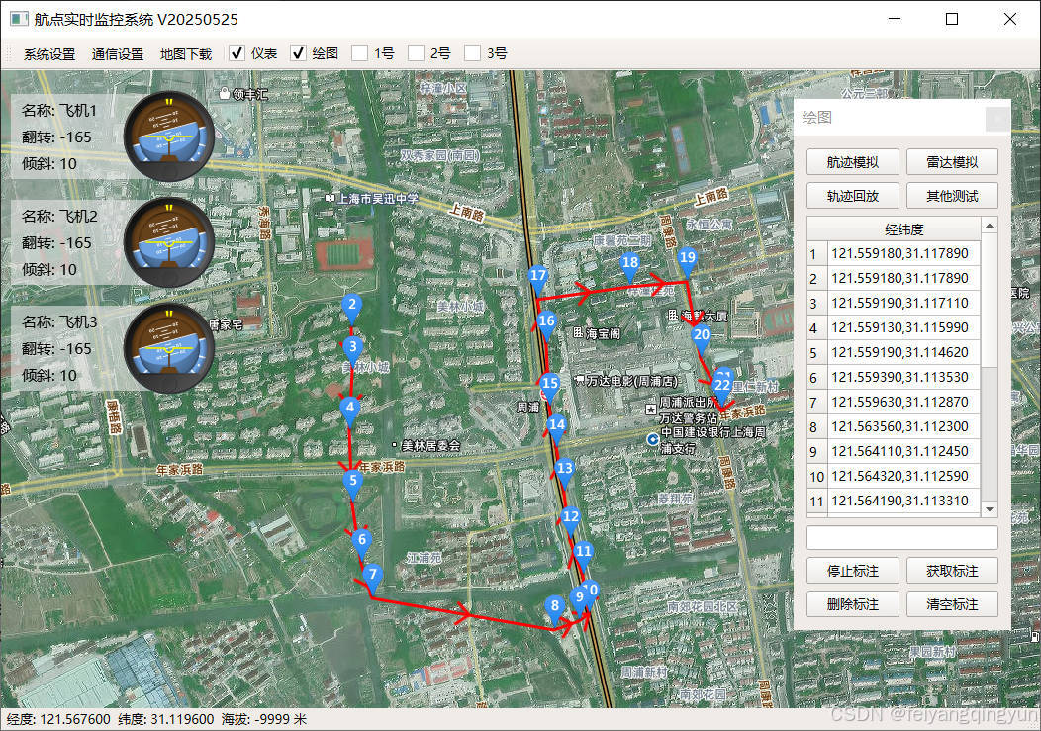The height and width of the screenshot is (731, 1041).
Task: Click waypoint marker 18
Action: [x=629, y=265]
